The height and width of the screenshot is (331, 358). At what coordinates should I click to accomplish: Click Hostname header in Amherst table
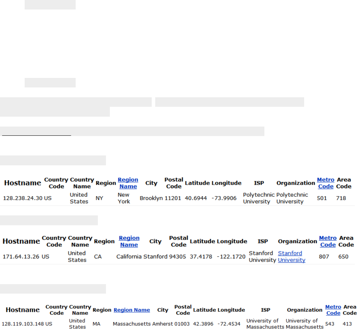[x=23, y=310]
